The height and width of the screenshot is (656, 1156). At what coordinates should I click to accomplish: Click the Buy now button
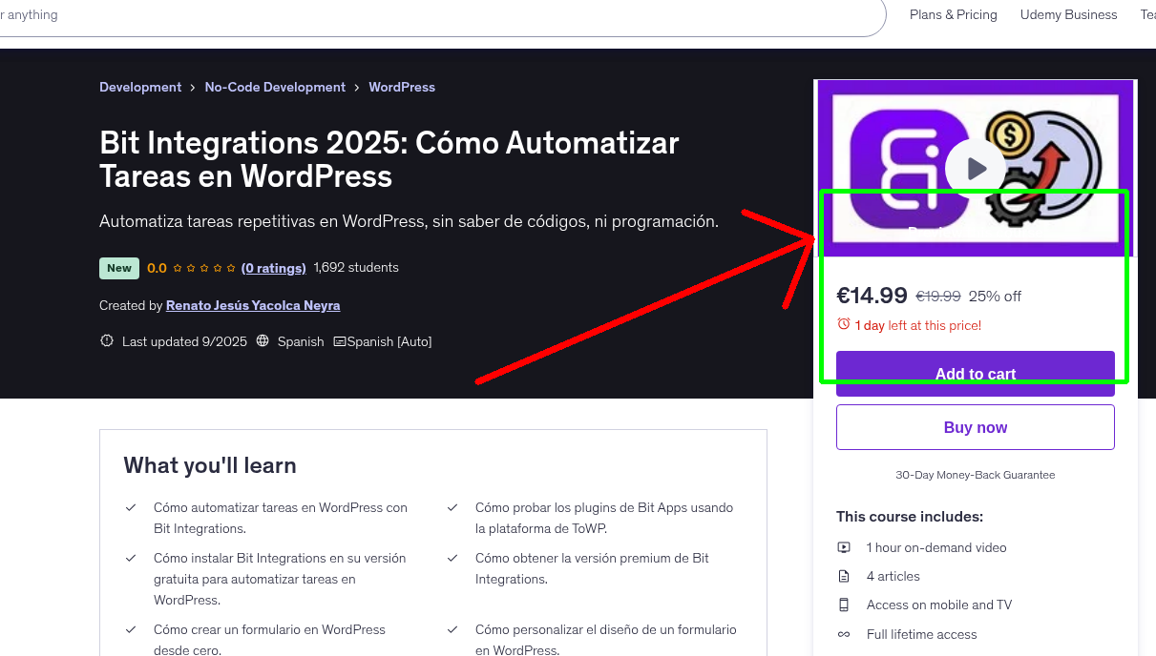[975, 426]
